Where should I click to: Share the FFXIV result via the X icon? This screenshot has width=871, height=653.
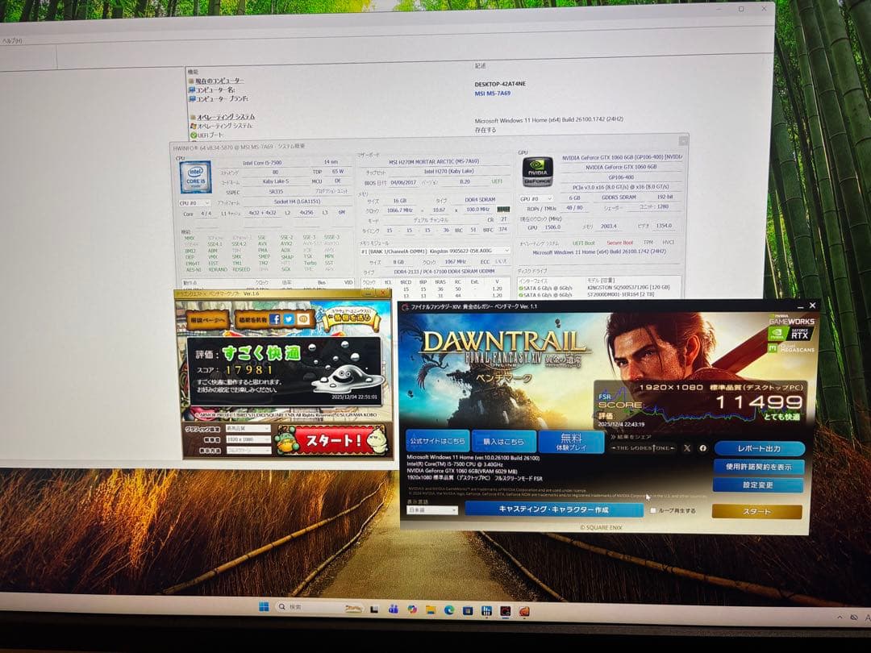tap(688, 448)
